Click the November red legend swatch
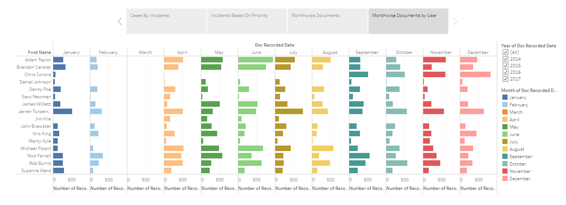This screenshot has width=566, height=205. [x=505, y=171]
